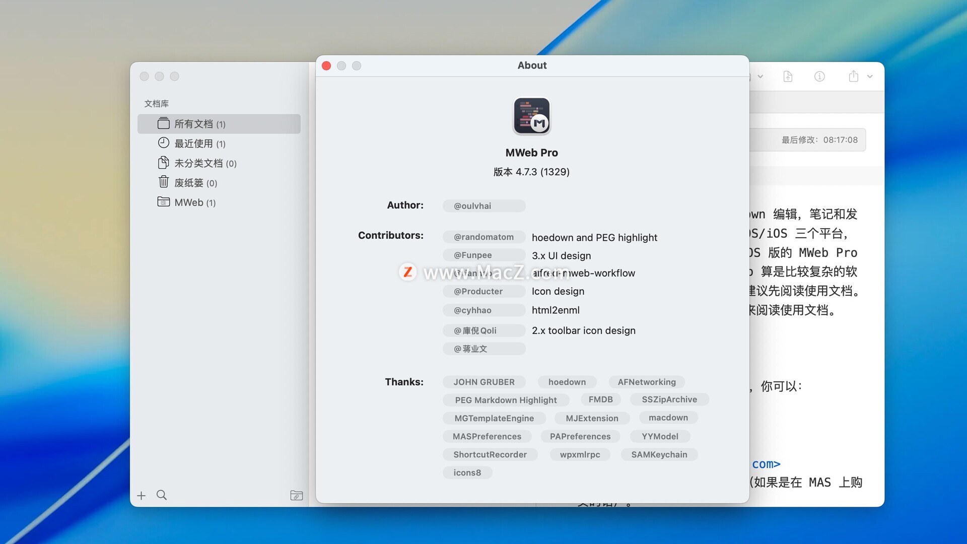The width and height of the screenshot is (967, 544).
Task: Click the wpxmlrpc thanks button
Action: tap(580, 454)
